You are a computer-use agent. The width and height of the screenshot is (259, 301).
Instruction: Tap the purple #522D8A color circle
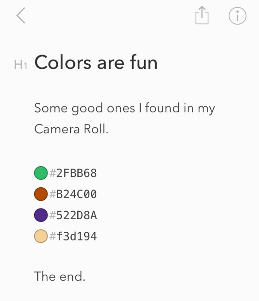point(41,215)
